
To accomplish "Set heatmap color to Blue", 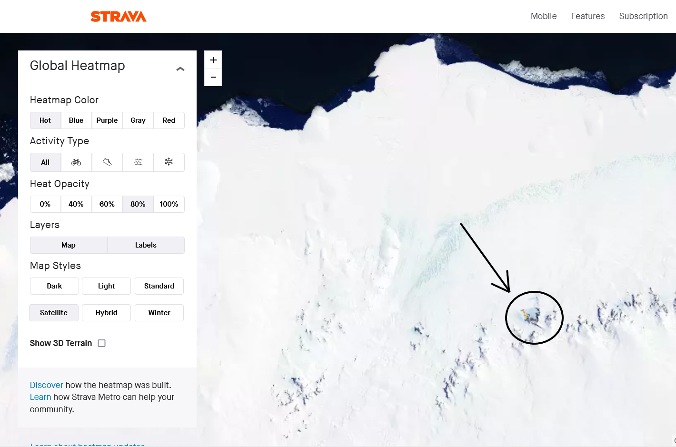I will click(76, 120).
